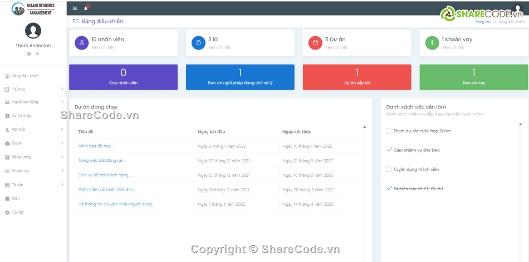This screenshot has width=529, height=262.
Task: Click the Human Resource Management logo
Action: pyautogui.click(x=33, y=9)
